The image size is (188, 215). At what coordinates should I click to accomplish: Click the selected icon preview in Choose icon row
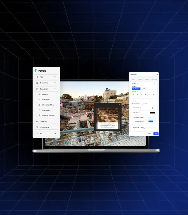pyautogui.click(x=152, y=108)
